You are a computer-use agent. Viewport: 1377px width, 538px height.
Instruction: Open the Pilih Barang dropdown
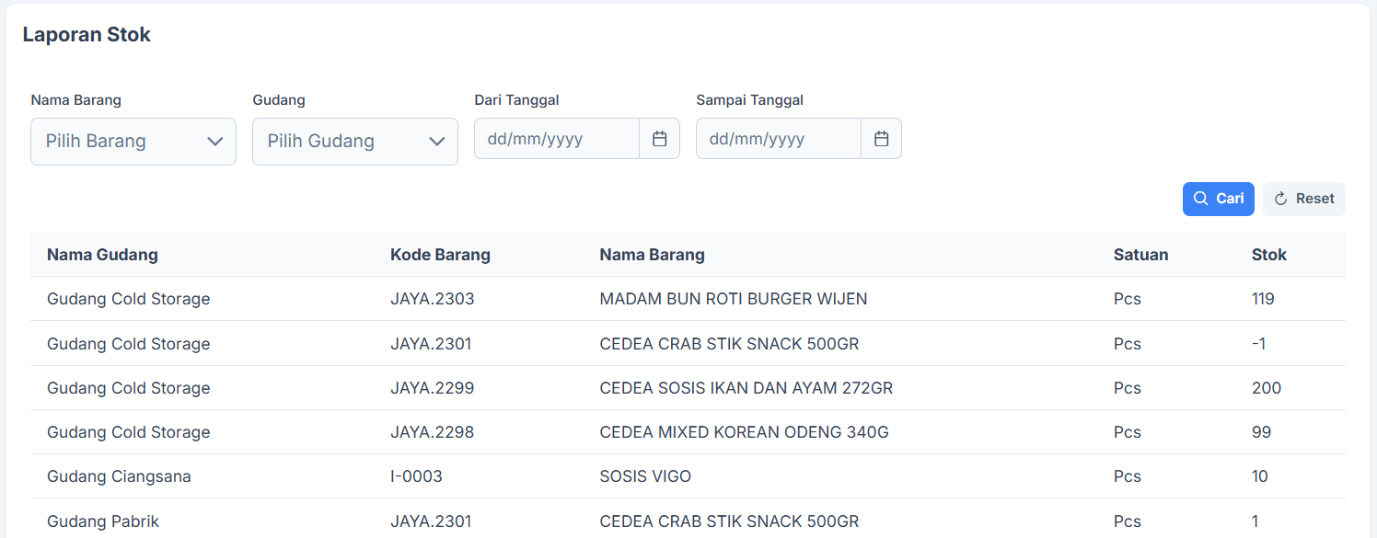coord(133,141)
